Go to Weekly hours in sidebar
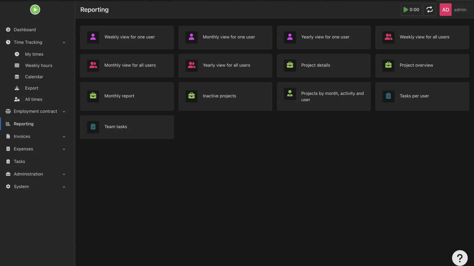The height and width of the screenshot is (266, 474). tap(39, 66)
